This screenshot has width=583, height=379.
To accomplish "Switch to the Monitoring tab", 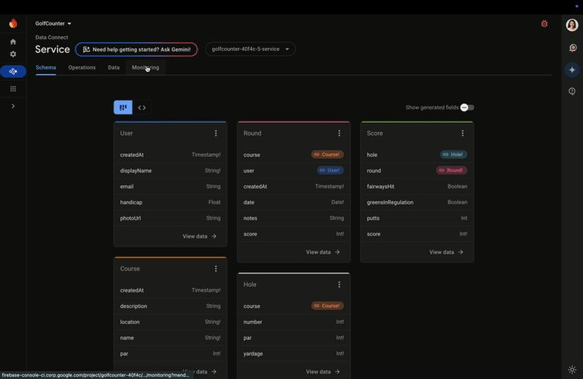I will pos(145,68).
